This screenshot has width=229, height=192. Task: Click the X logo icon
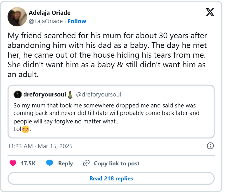click(210, 12)
